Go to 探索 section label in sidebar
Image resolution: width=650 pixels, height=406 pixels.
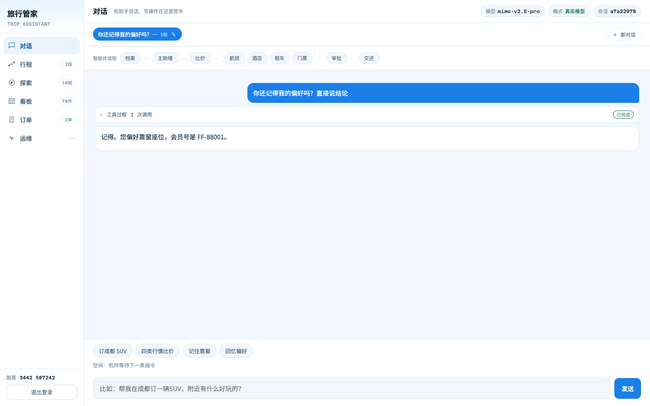pyautogui.click(x=26, y=83)
